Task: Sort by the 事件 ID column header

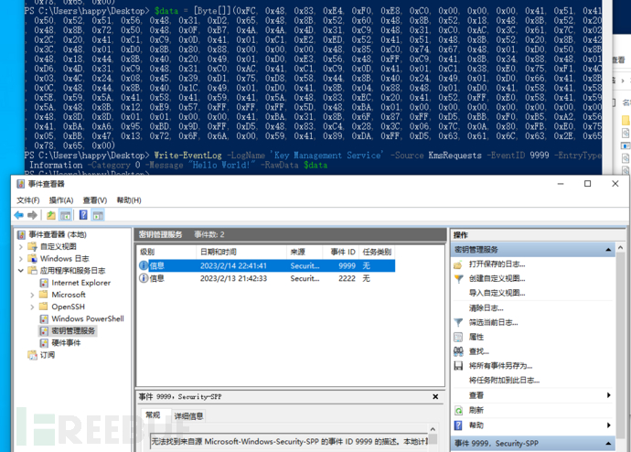Action: pyautogui.click(x=340, y=252)
